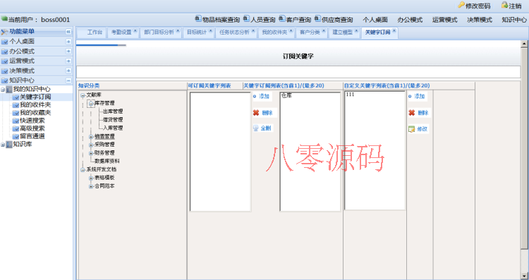Collapse the 库存管理 category node
Screen dimensions: 529x280
[x=91, y=104]
